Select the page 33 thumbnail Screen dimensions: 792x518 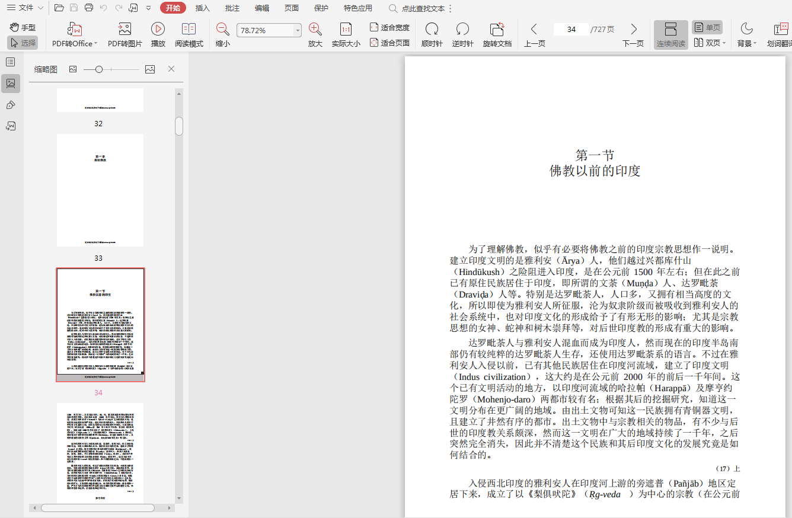100,190
